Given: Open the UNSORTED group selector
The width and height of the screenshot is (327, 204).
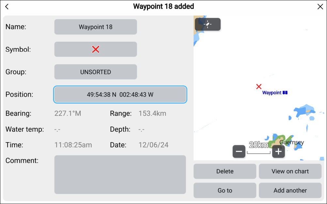Looking at the screenshot, I should (x=96, y=72).
